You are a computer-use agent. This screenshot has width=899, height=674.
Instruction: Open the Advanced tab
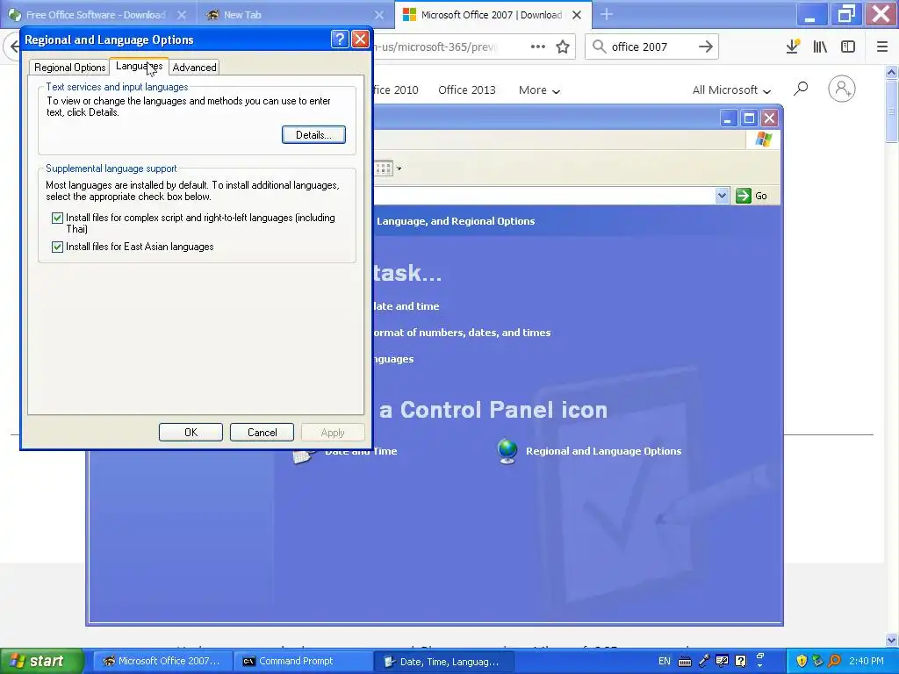click(194, 67)
